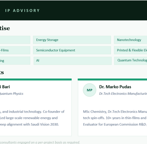This screenshot has height=144, width=147.
Task: Click the blank tag left of Energy Storage
Action: [15, 40]
